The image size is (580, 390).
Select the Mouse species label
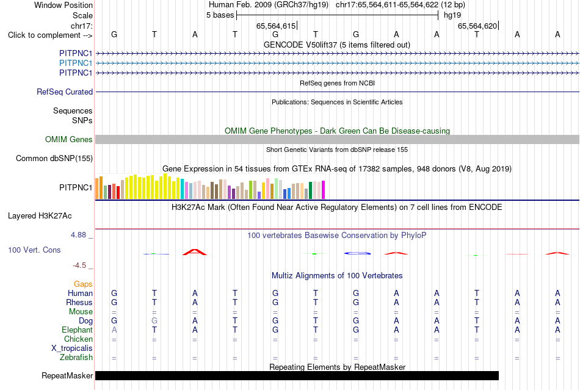coord(81,312)
